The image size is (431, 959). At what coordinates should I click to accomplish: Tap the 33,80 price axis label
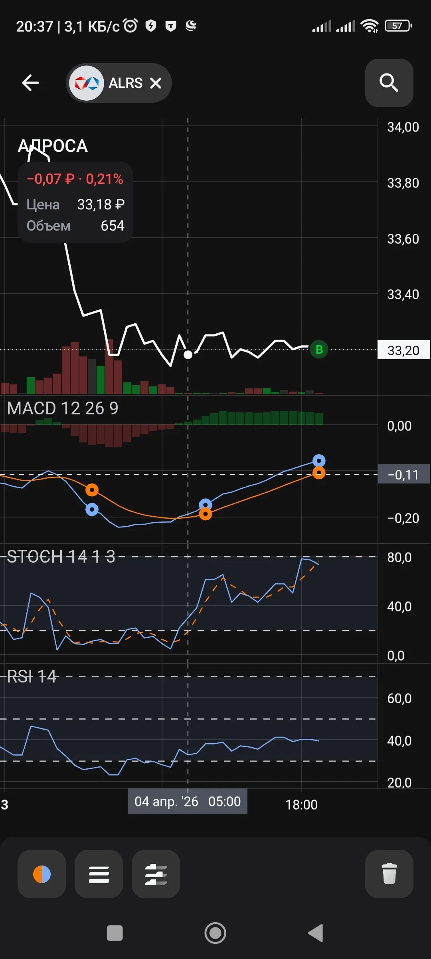pos(403,183)
